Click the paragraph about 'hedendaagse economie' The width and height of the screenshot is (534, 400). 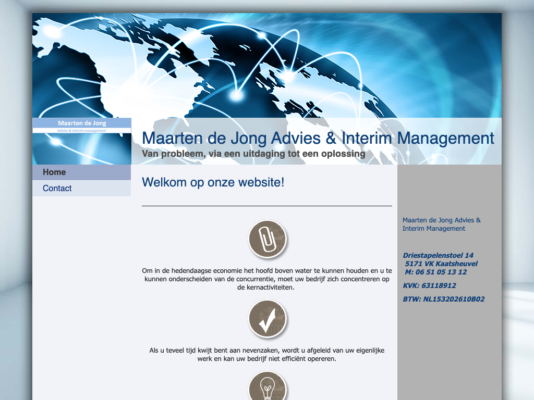pyautogui.click(x=267, y=279)
